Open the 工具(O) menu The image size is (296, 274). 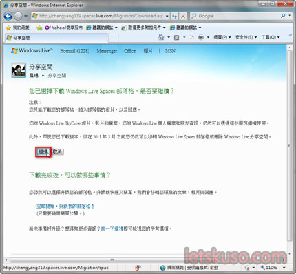tap(271, 37)
